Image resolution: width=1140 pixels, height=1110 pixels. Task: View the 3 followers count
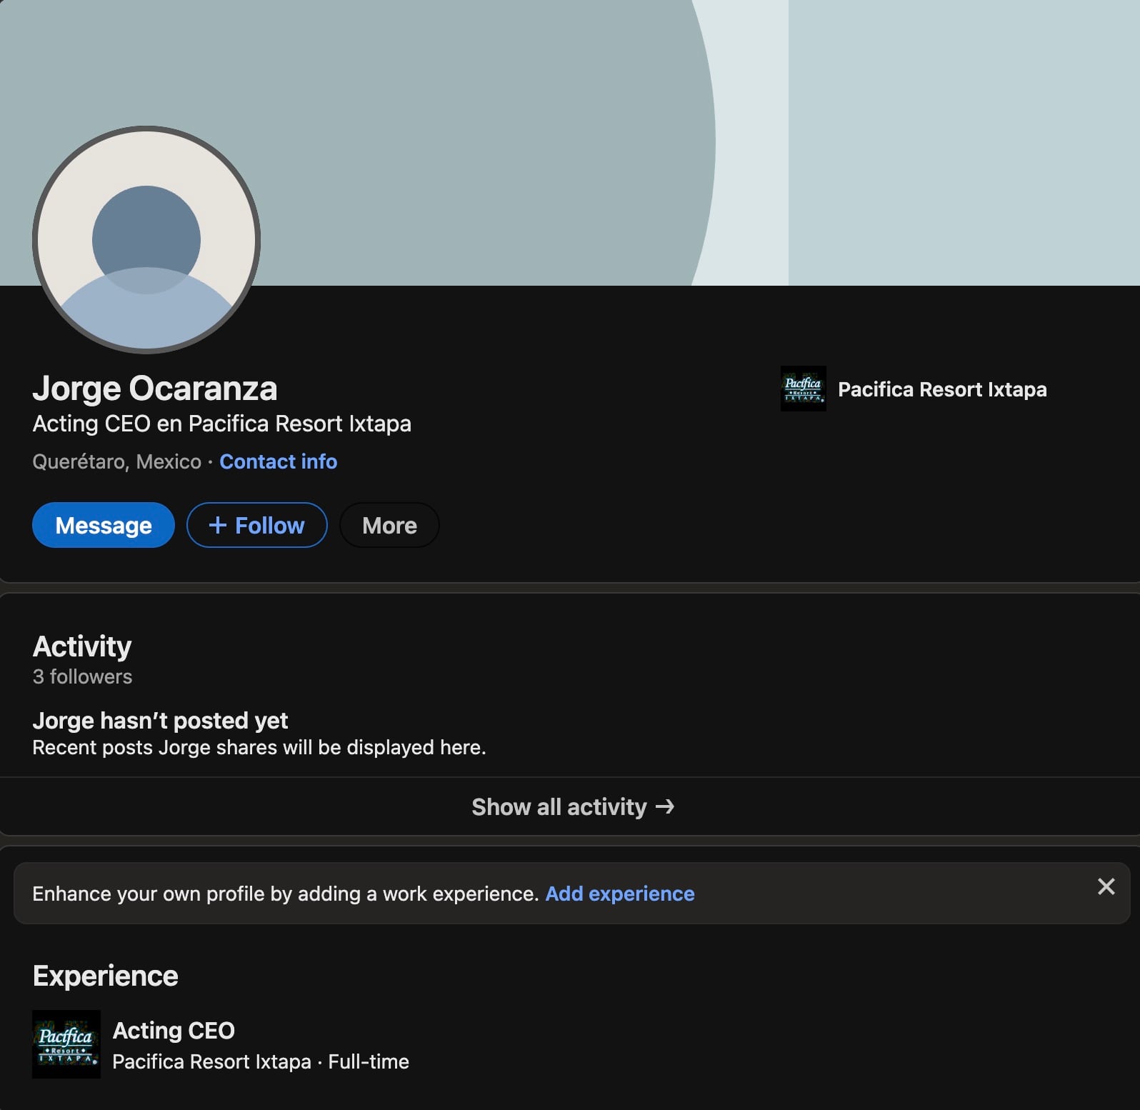82,676
